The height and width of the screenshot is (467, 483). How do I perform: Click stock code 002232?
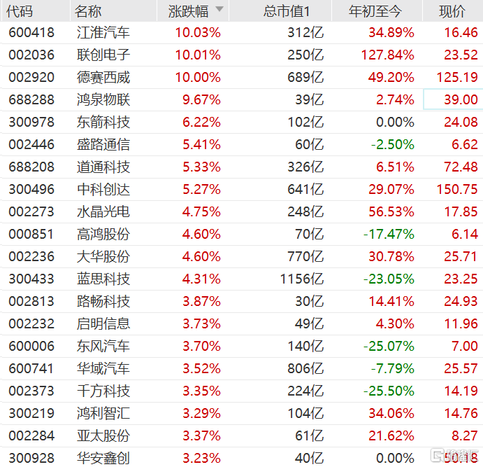pyautogui.click(x=31, y=324)
